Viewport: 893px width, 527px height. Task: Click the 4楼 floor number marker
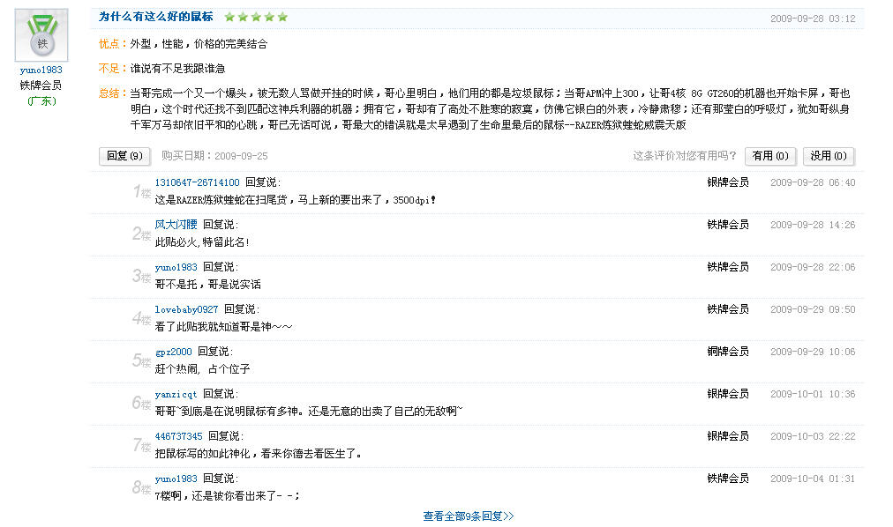point(141,318)
